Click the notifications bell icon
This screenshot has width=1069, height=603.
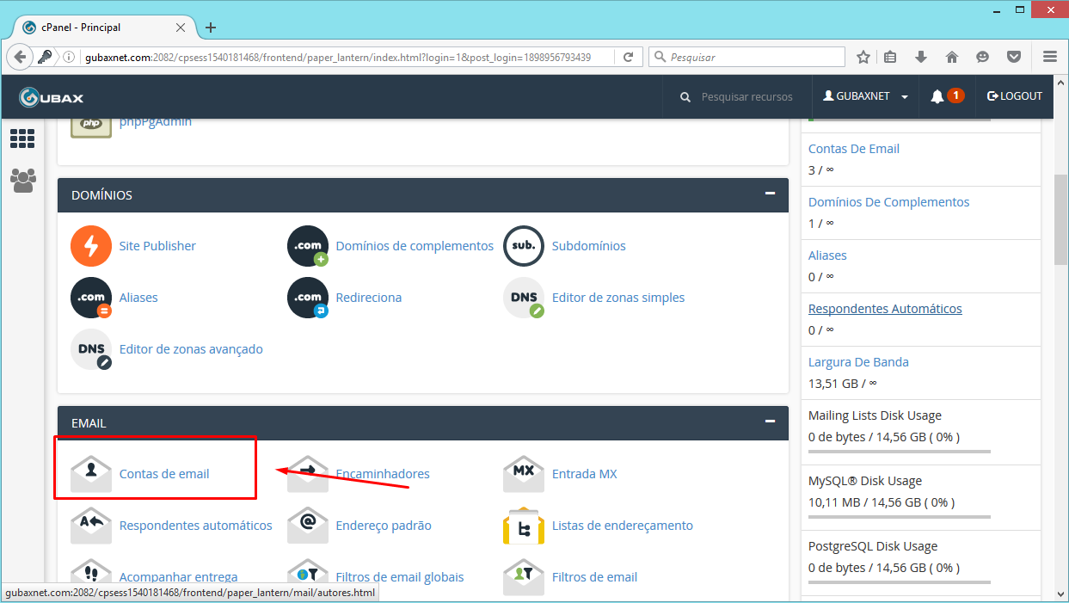point(937,96)
